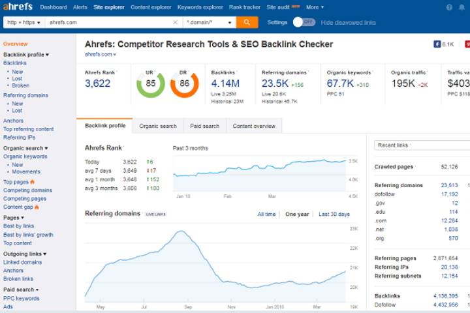Show One year referring domains chart
Viewport: 470px width, 313px height.
[x=297, y=214]
